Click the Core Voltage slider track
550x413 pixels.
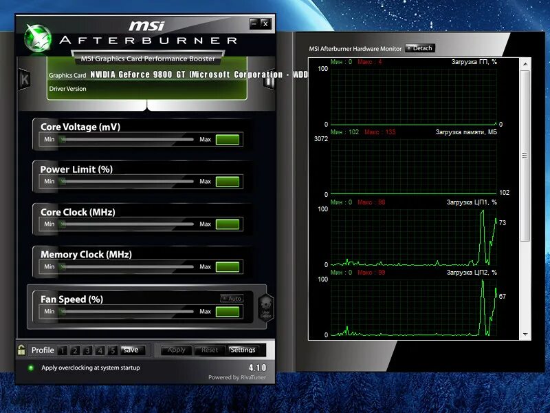coord(126,140)
